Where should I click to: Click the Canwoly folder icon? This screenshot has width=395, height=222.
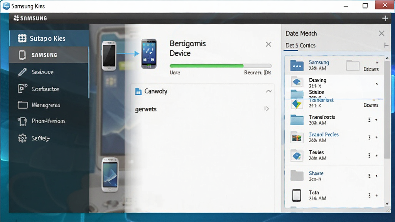coord(138,91)
